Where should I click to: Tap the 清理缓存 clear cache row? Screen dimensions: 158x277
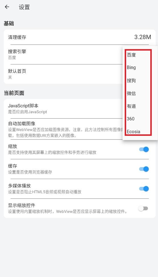point(80,37)
